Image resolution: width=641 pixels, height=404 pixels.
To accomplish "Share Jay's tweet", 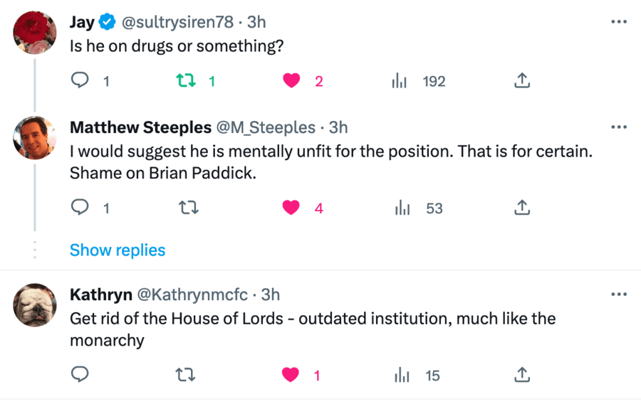I will click(522, 81).
